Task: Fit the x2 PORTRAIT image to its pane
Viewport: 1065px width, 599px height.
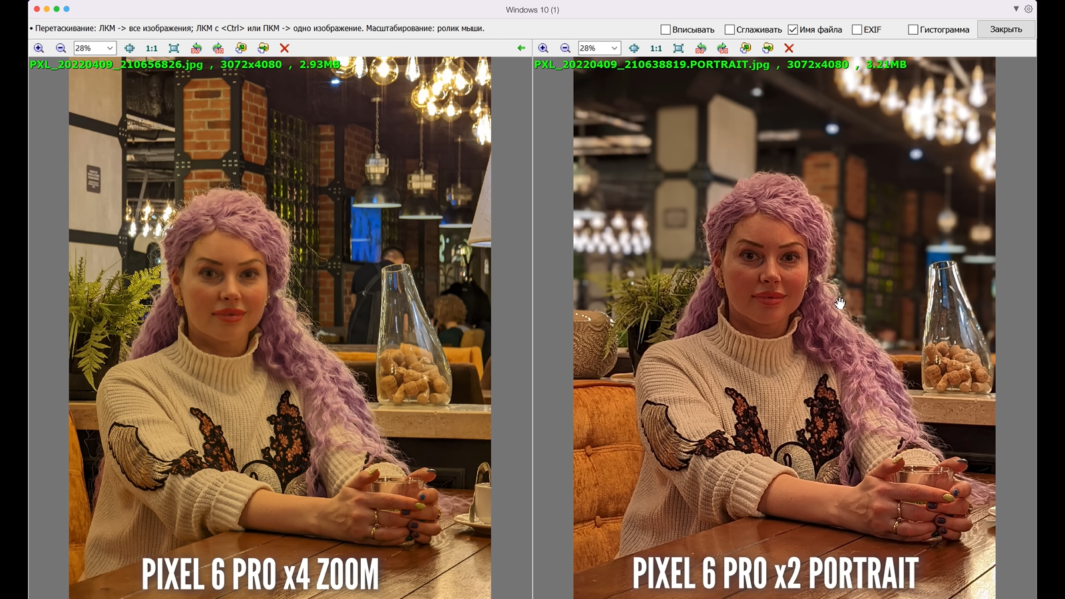Action: (678, 48)
